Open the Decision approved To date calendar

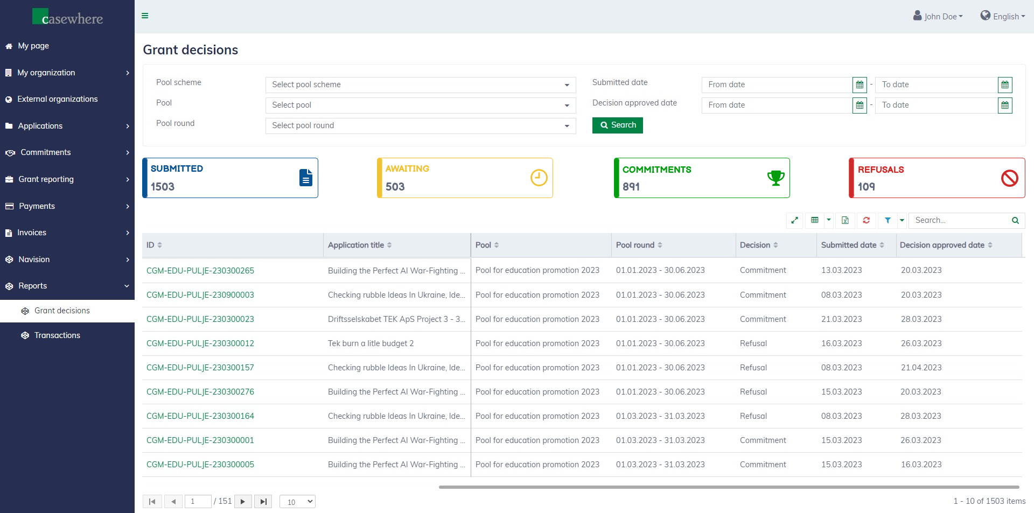tap(1004, 106)
